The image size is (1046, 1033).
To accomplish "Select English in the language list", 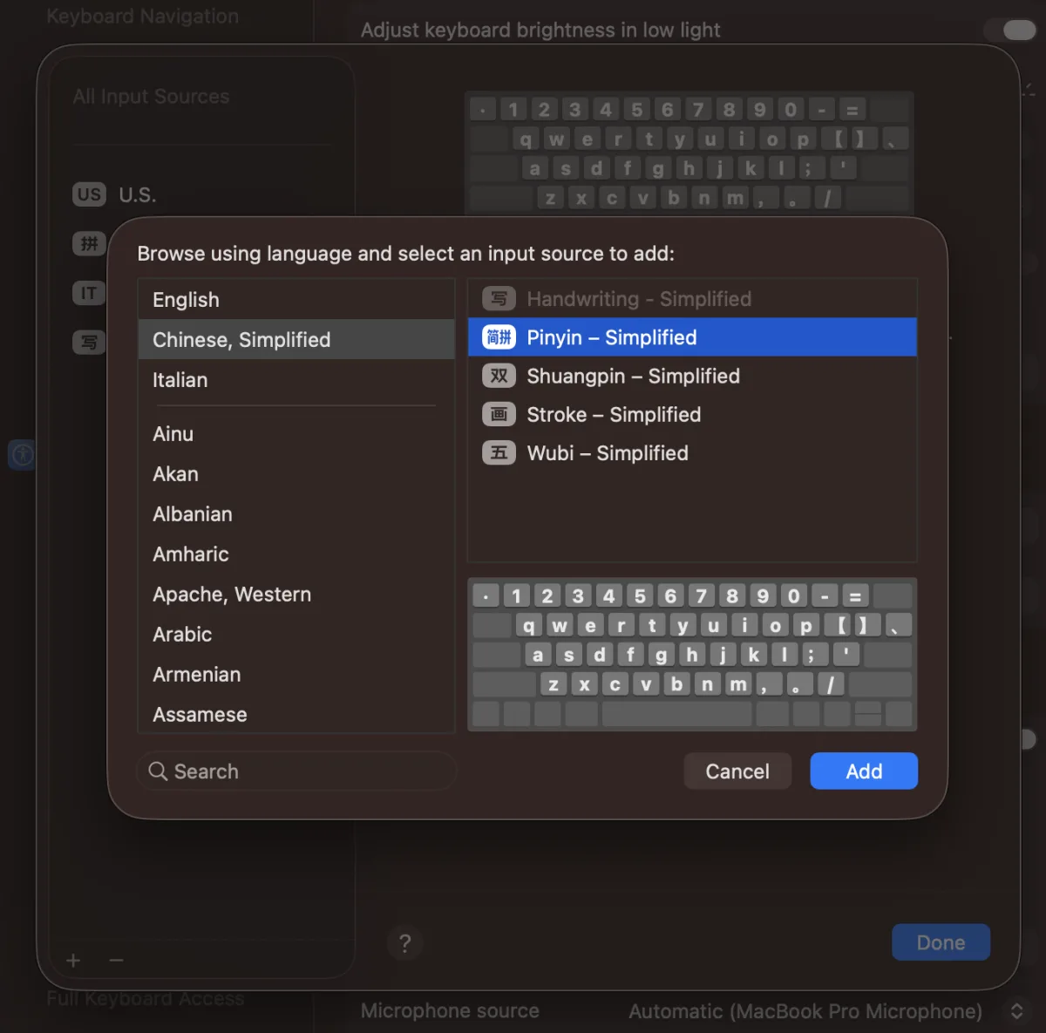I will click(296, 300).
